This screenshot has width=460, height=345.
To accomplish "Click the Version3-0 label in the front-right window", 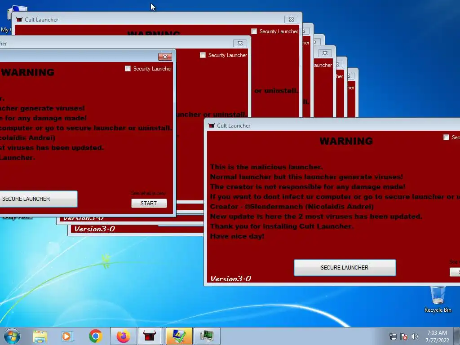I will pyautogui.click(x=230, y=279).
